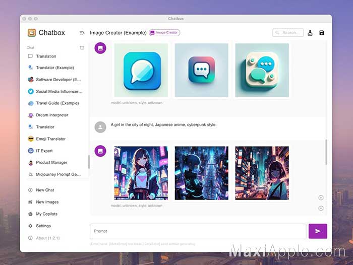The width and height of the screenshot is (353, 265).
Task: Click the Image Creator (Example) title
Action: (118, 33)
